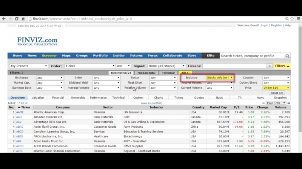This screenshot has width=302, height=169.
Task: Open the Forex menu item
Action: tap(153, 56)
